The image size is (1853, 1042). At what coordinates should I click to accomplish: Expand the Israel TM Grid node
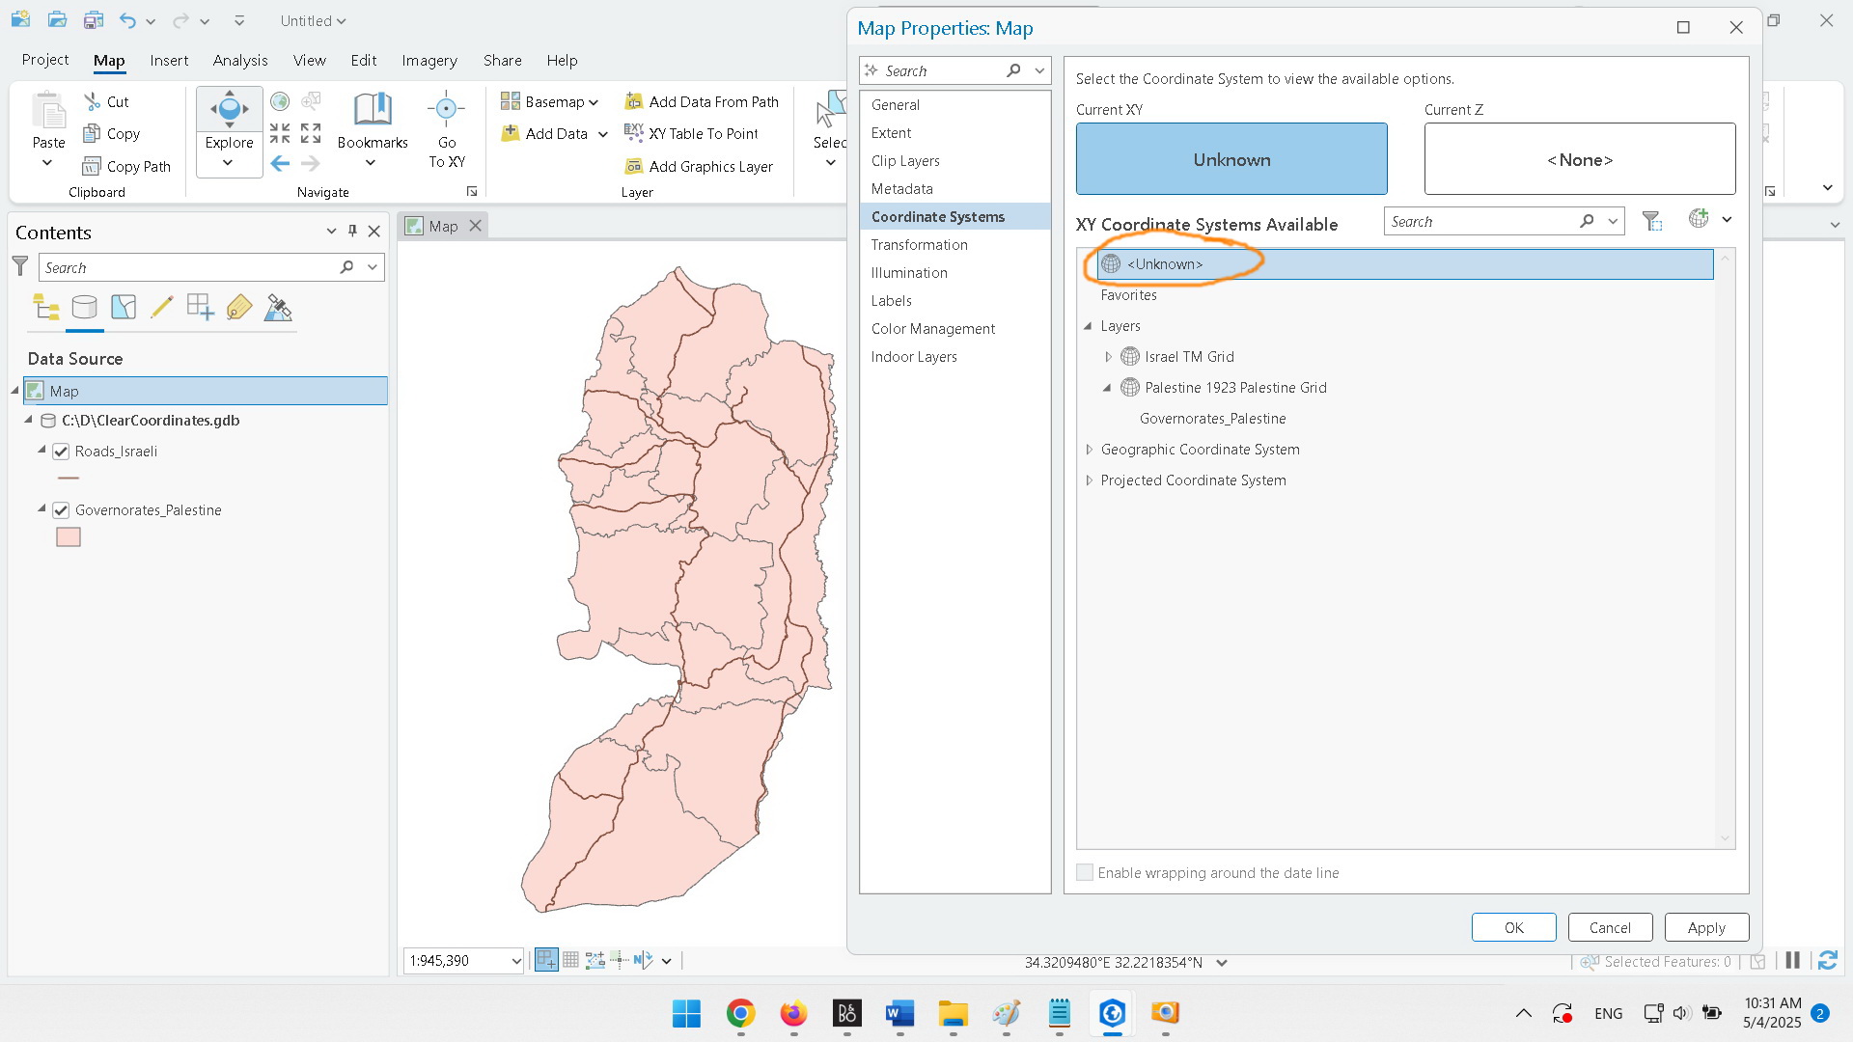point(1108,357)
